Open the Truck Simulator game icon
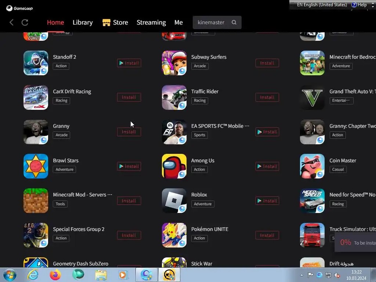The image size is (376, 282). (312, 235)
